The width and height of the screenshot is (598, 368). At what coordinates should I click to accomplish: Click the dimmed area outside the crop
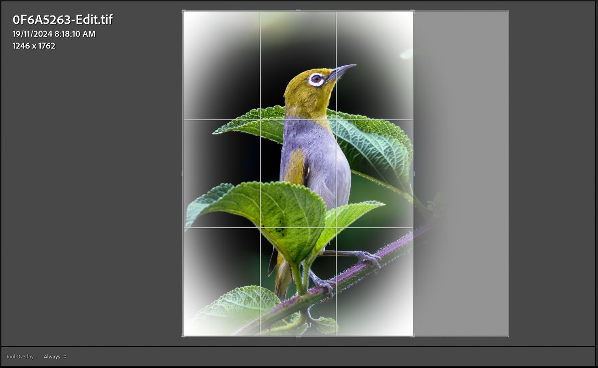coord(461,174)
